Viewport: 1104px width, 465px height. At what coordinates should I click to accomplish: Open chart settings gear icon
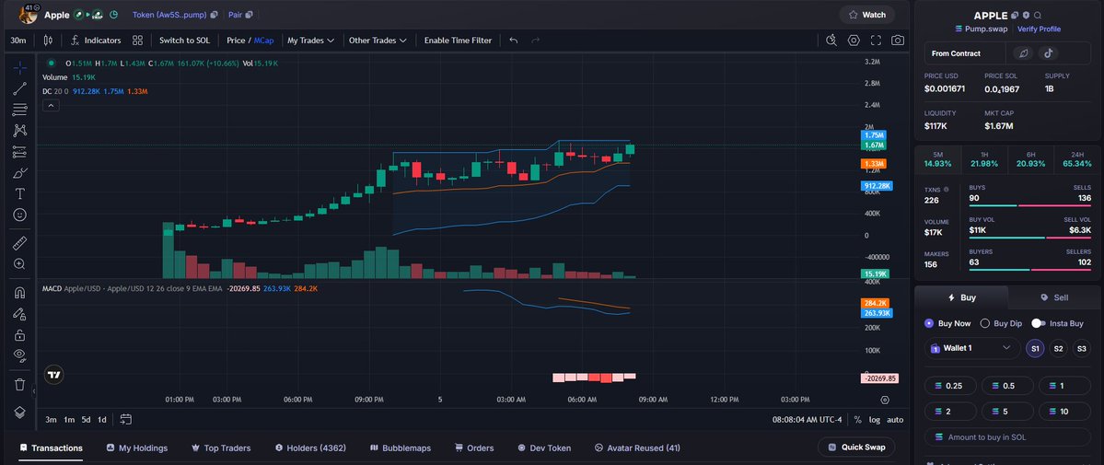(854, 41)
